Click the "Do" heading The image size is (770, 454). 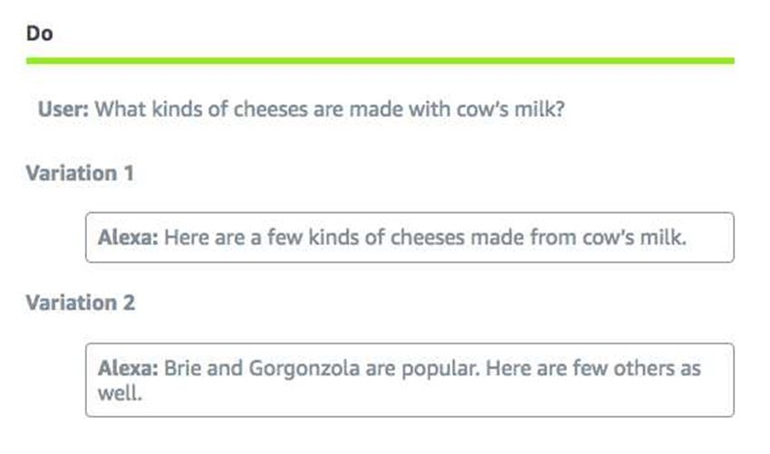39,33
